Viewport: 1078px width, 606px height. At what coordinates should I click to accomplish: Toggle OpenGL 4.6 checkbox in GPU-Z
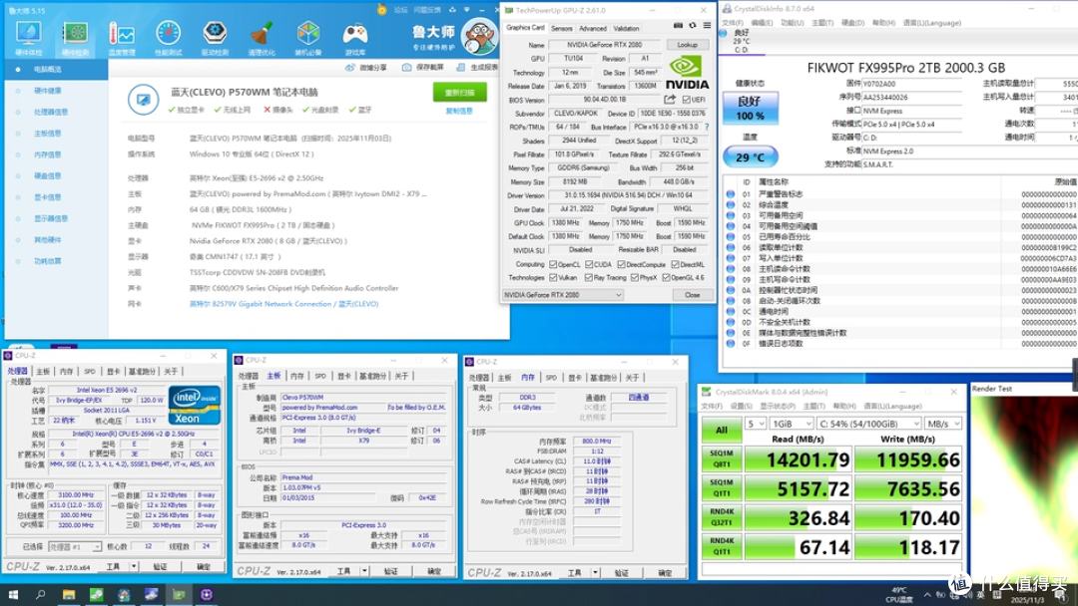pyautogui.click(x=666, y=278)
